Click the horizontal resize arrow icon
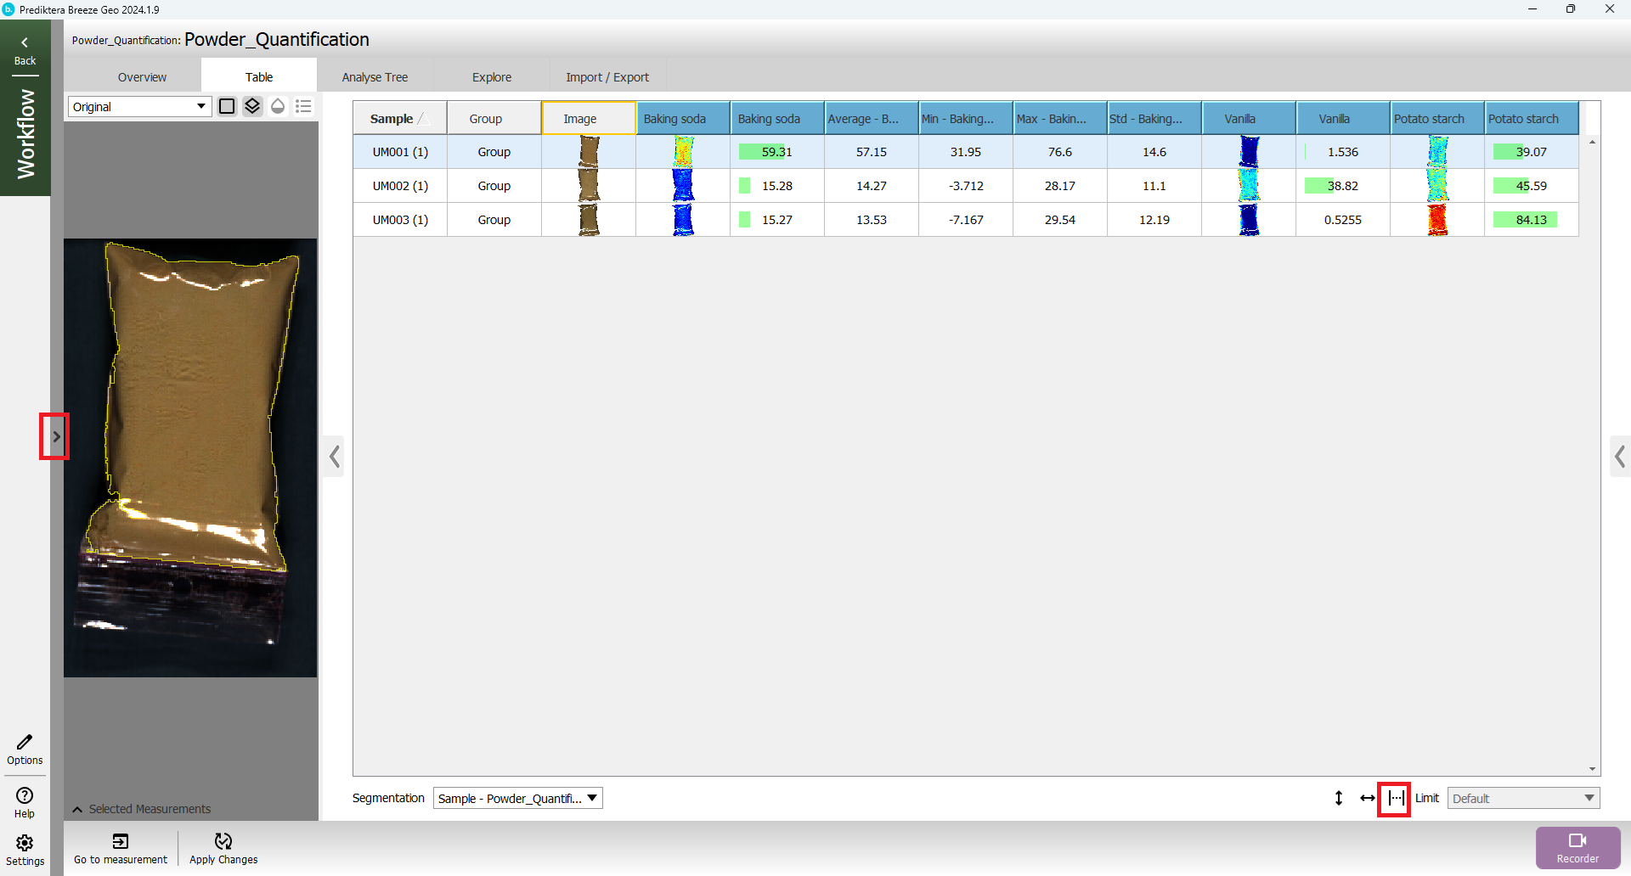 pyautogui.click(x=1367, y=798)
